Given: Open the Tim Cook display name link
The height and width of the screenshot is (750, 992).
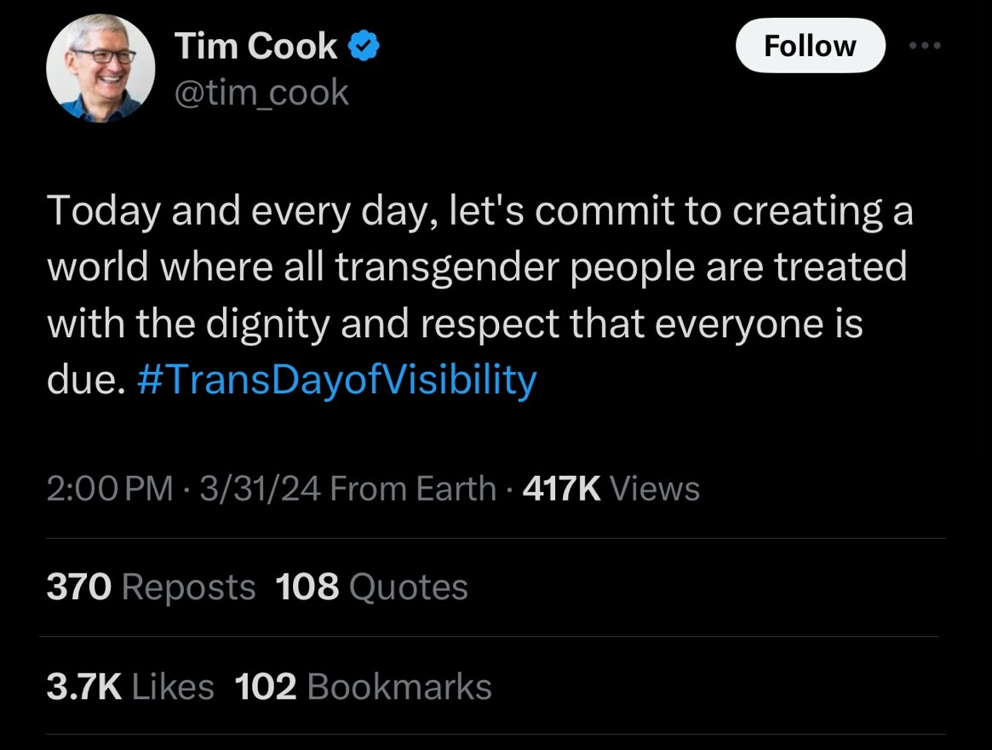Looking at the screenshot, I should 255,48.
